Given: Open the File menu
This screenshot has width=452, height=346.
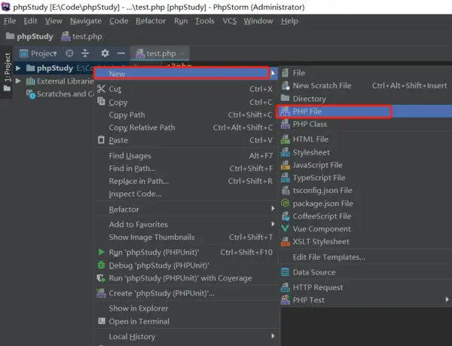Looking at the screenshot, I should tap(10, 21).
